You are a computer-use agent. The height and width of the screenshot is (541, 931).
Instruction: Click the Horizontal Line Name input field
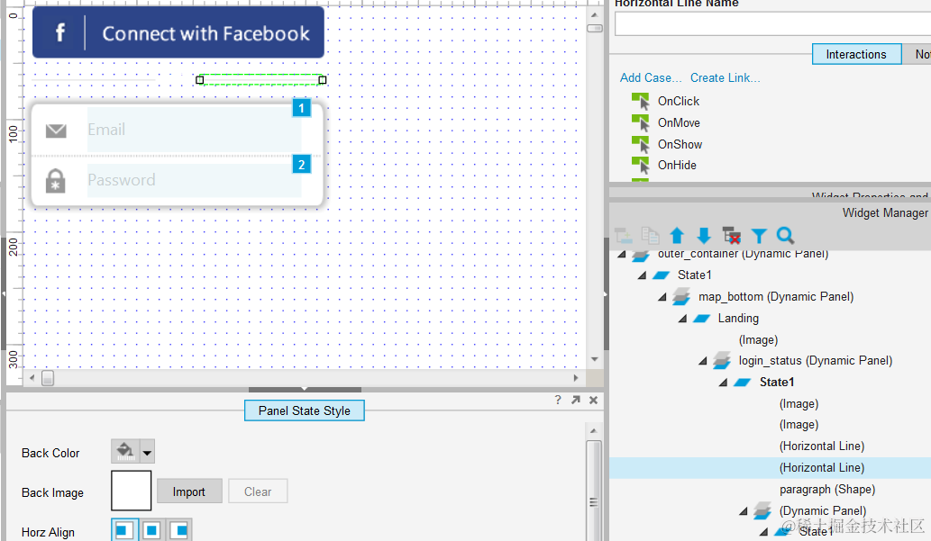[x=772, y=24]
